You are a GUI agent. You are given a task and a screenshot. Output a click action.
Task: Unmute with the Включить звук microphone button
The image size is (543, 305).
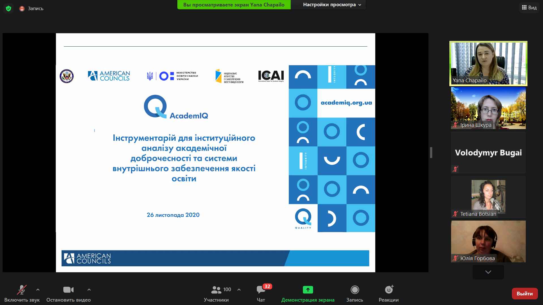pyautogui.click(x=22, y=294)
